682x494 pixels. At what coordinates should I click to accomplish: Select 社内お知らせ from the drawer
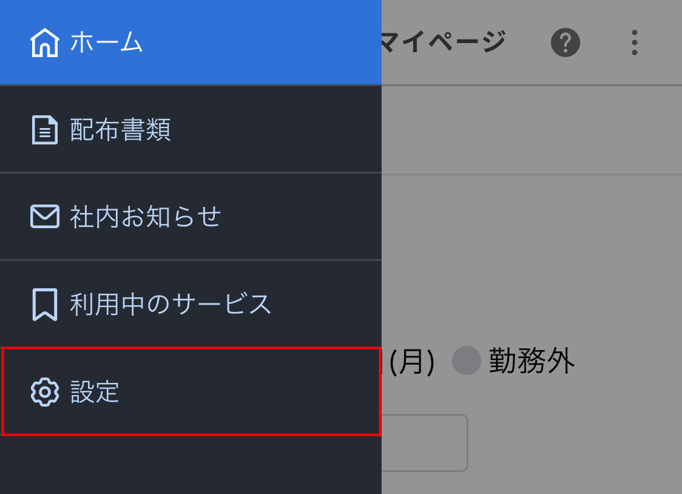tap(146, 217)
